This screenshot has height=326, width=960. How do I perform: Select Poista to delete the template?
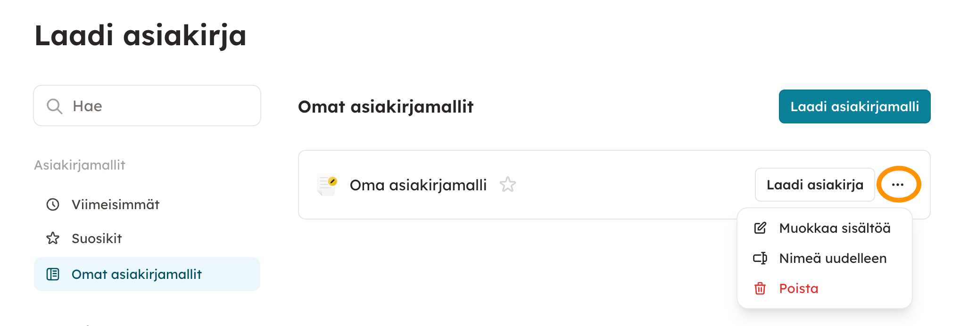point(798,288)
